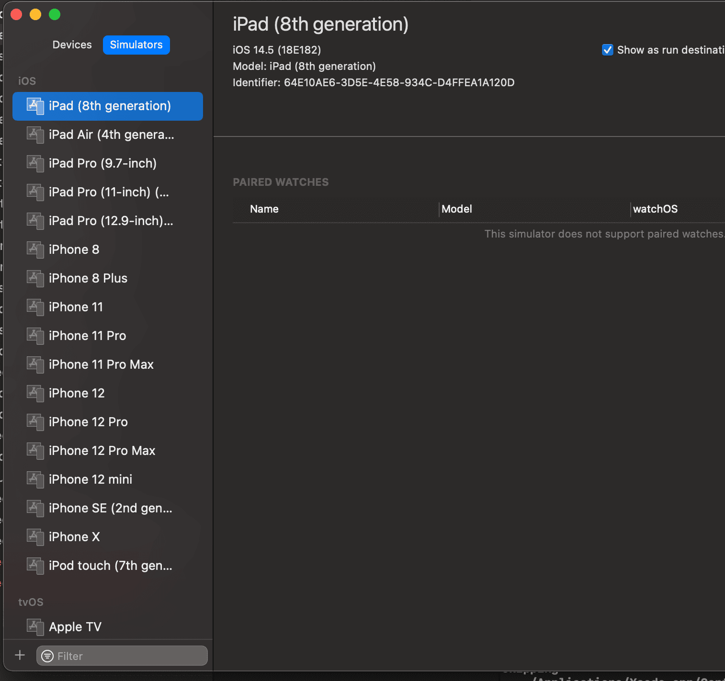Viewport: 725px width, 681px height.
Task: Click the iPhone 8 simulator icon
Action: (x=35, y=250)
